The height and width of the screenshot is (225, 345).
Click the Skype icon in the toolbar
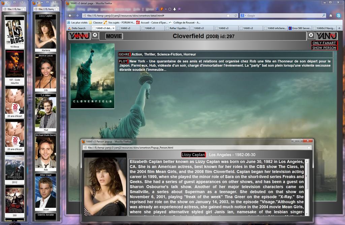[338, 16]
